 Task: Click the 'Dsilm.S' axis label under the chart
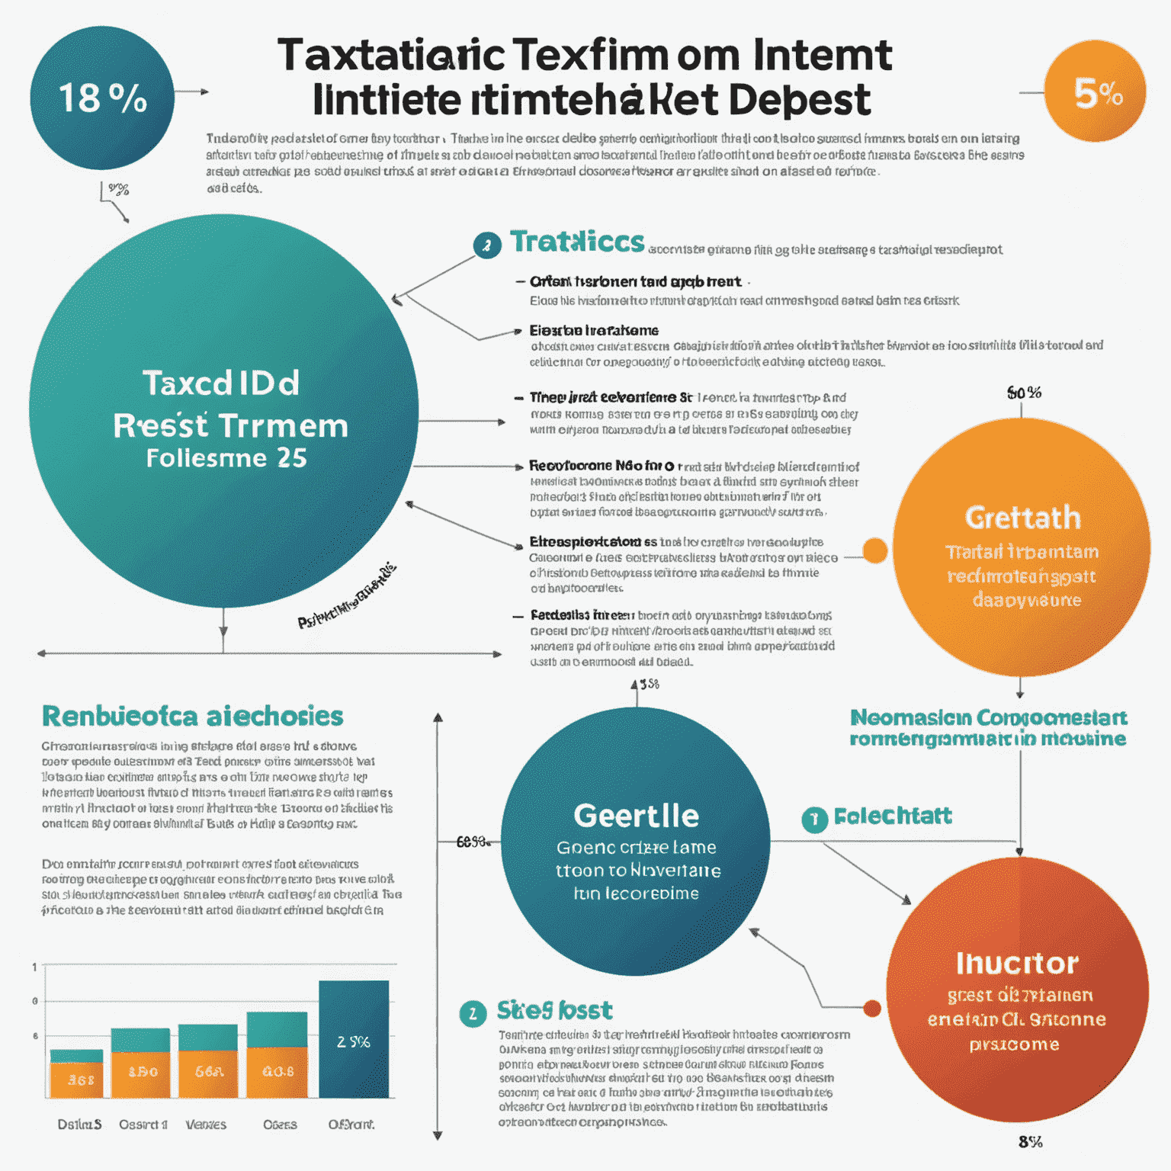click(79, 1124)
